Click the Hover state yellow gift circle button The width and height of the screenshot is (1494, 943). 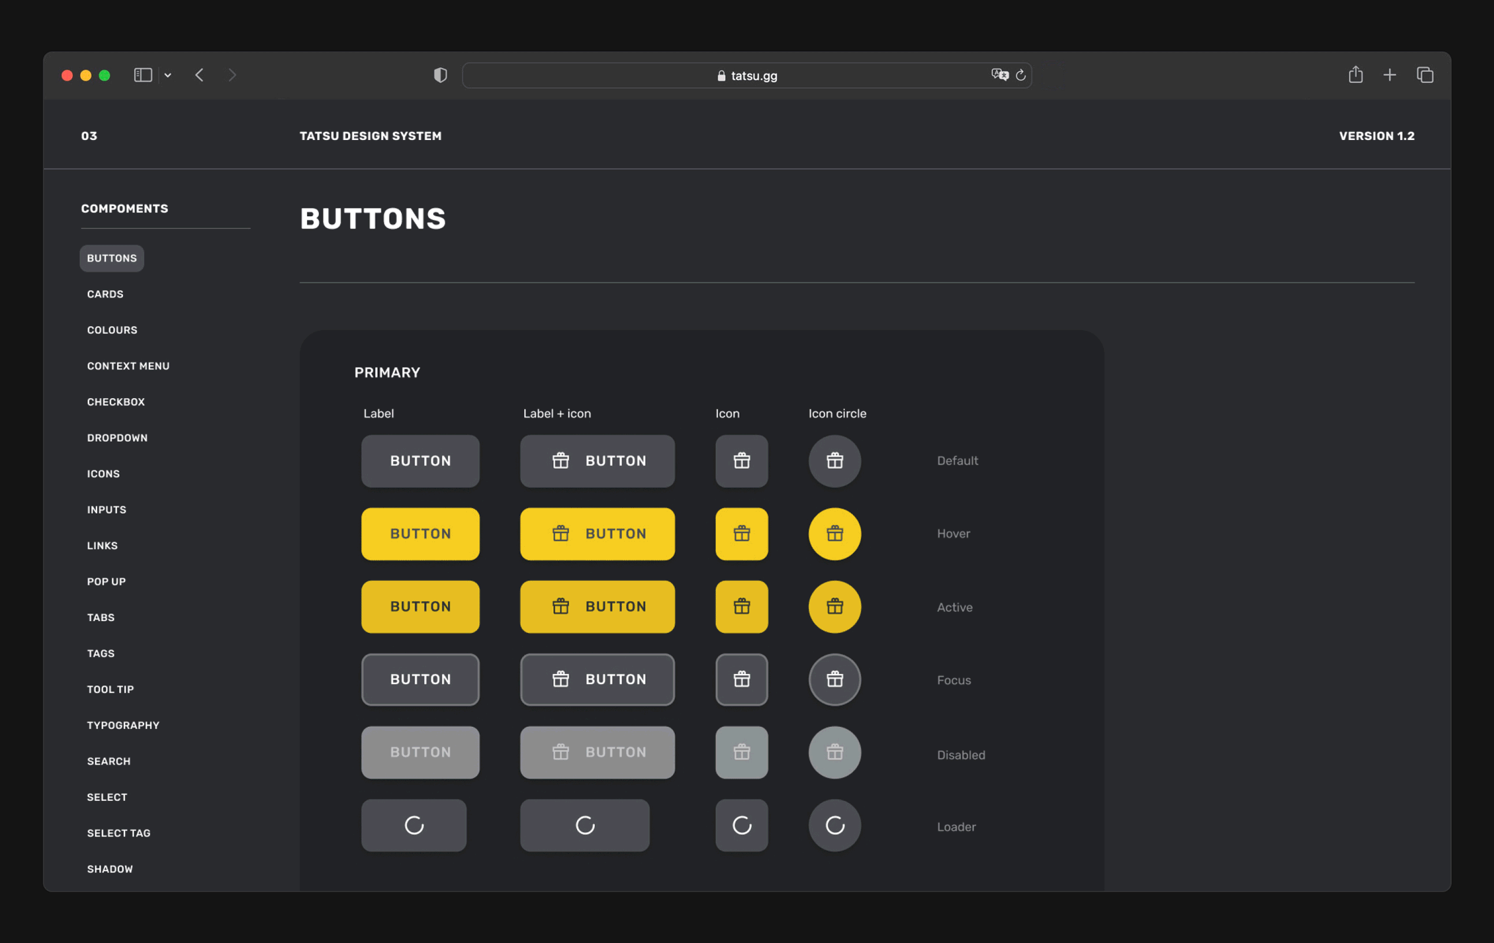(x=834, y=533)
